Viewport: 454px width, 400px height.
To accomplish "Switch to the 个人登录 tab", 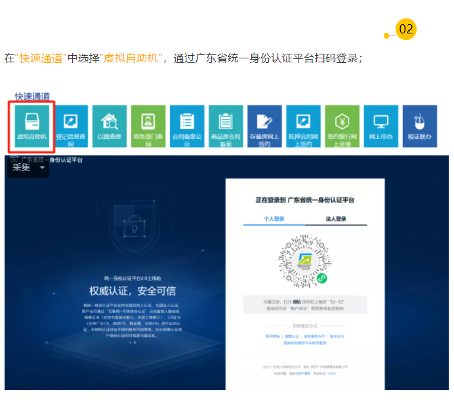I will click(274, 219).
